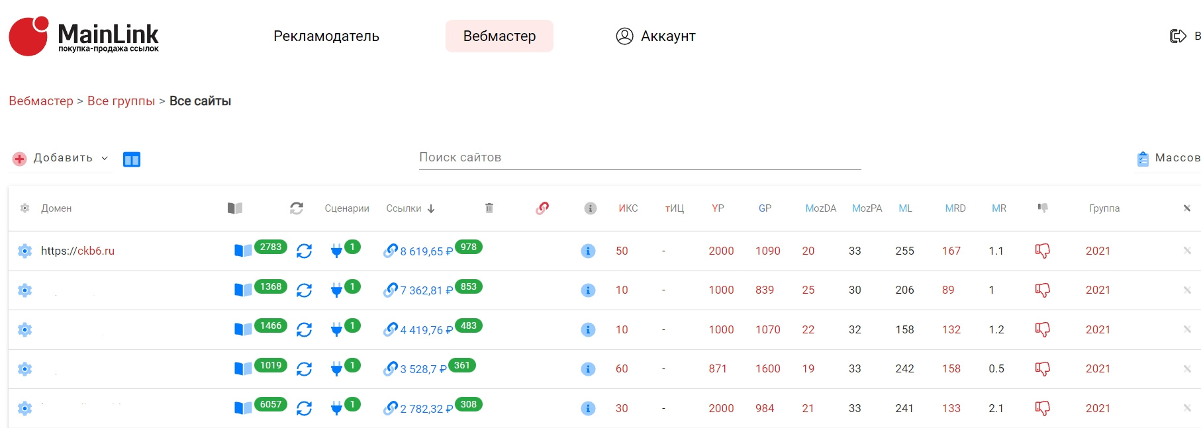Click thumbs-down icon in ckb6.ru row
This screenshot has width=1201, height=428.
coord(1042,251)
